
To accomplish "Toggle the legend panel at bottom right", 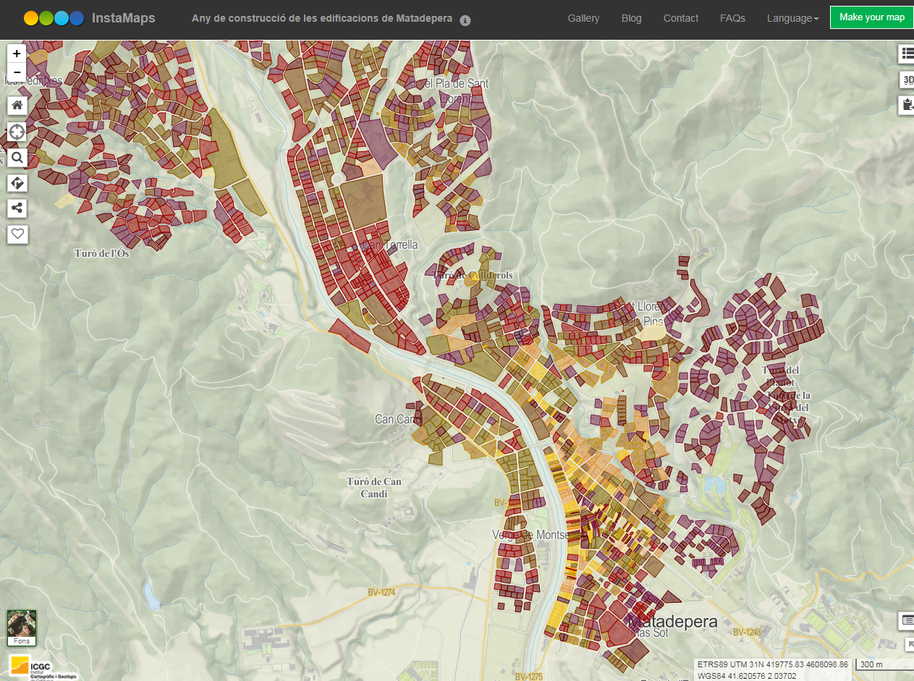I will 906,620.
